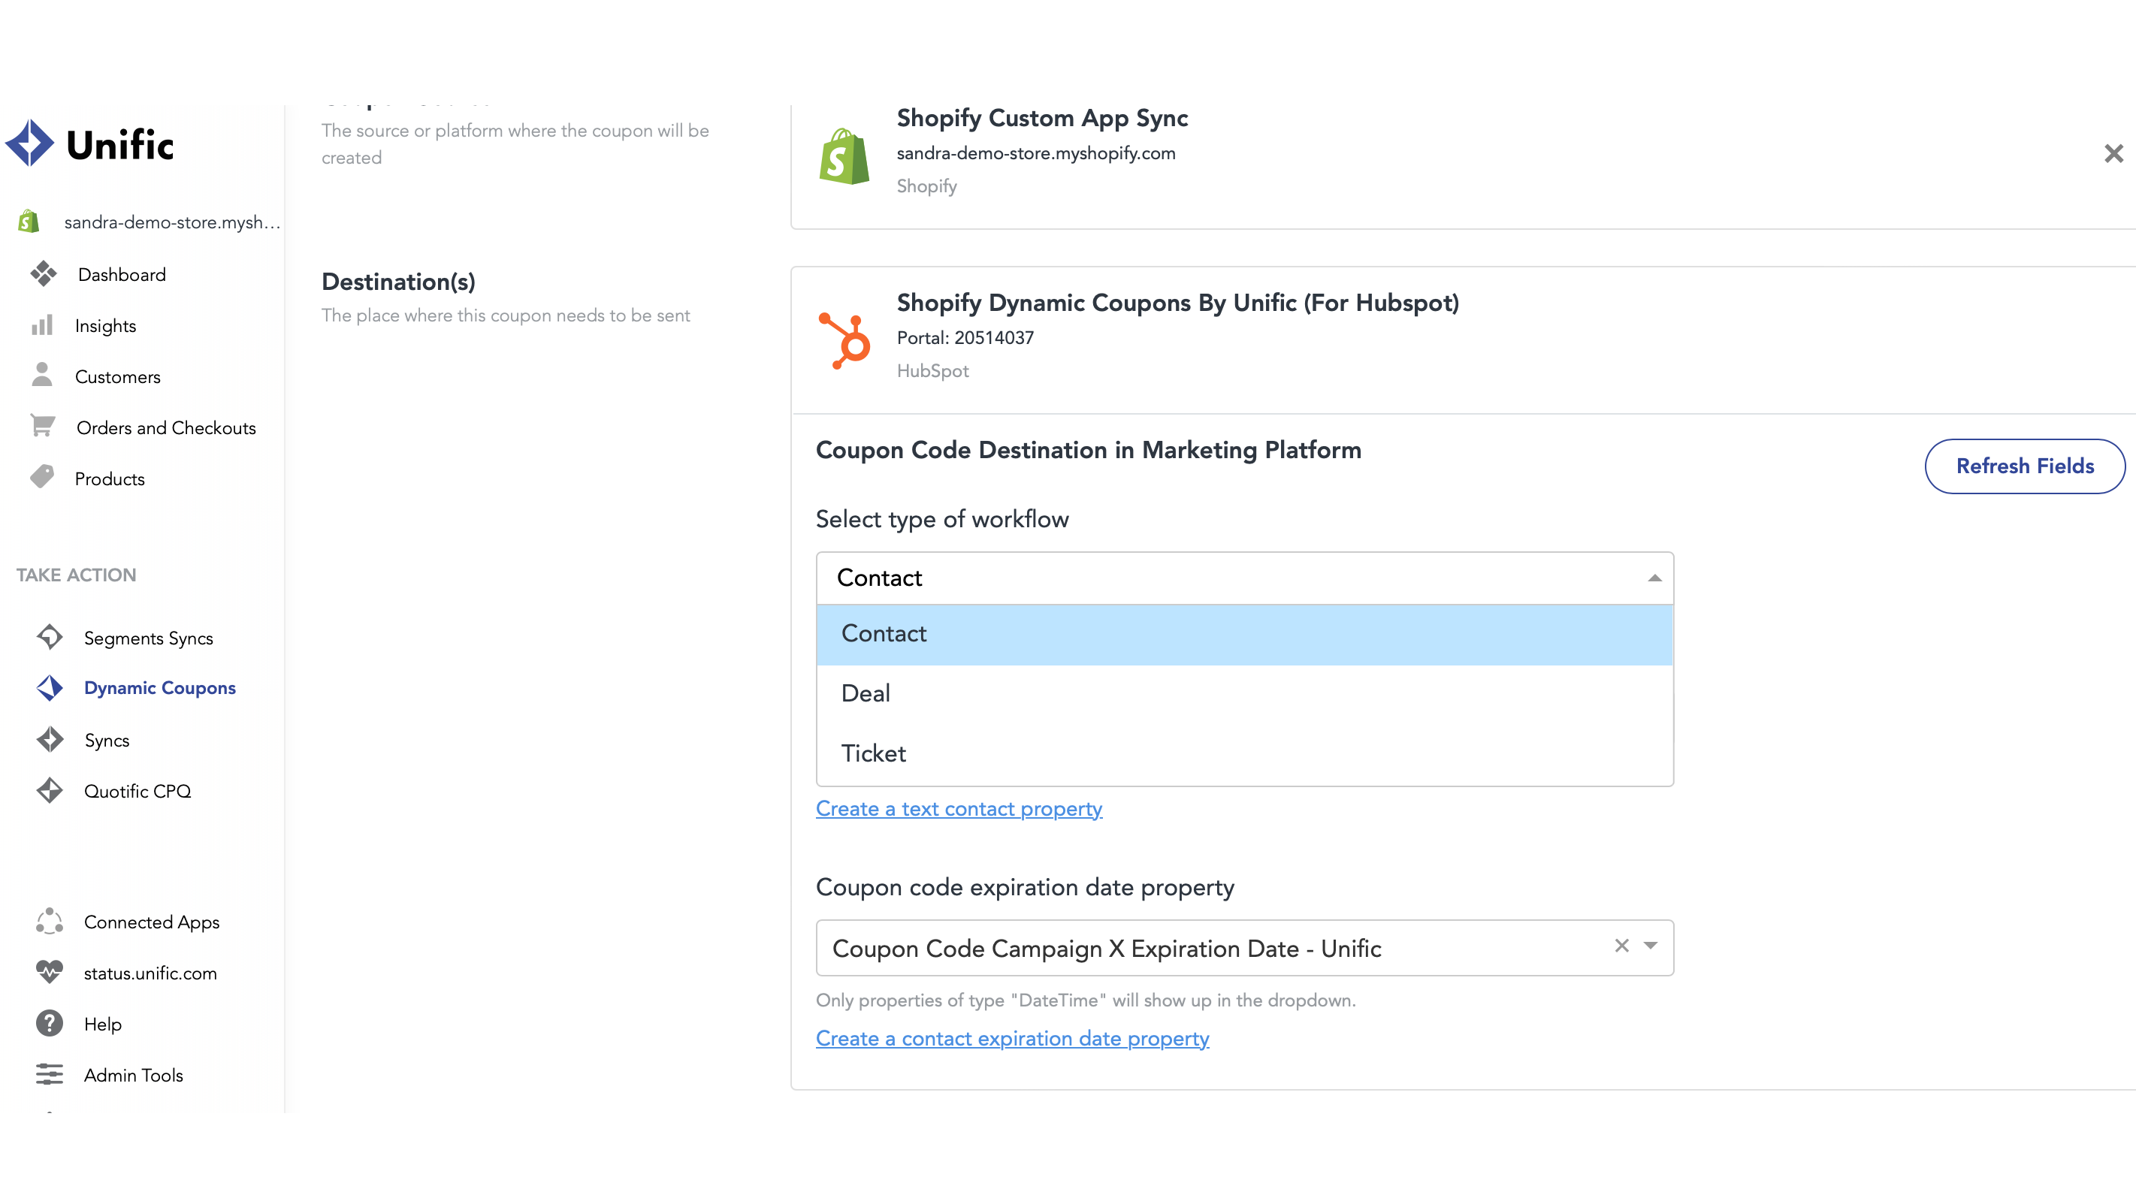
Task: Remove the Shopify source with X
Action: click(x=2113, y=153)
